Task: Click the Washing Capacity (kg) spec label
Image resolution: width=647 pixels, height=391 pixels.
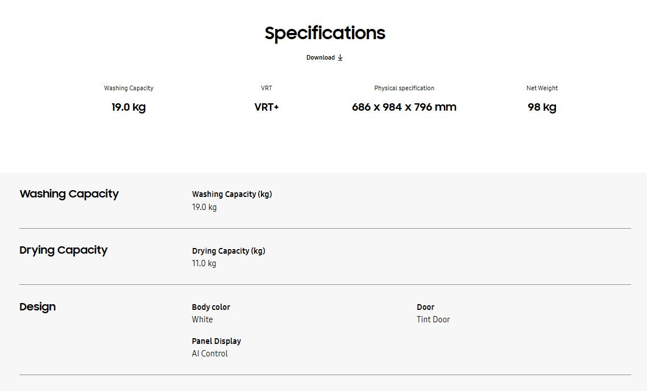Action: pyautogui.click(x=232, y=194)
